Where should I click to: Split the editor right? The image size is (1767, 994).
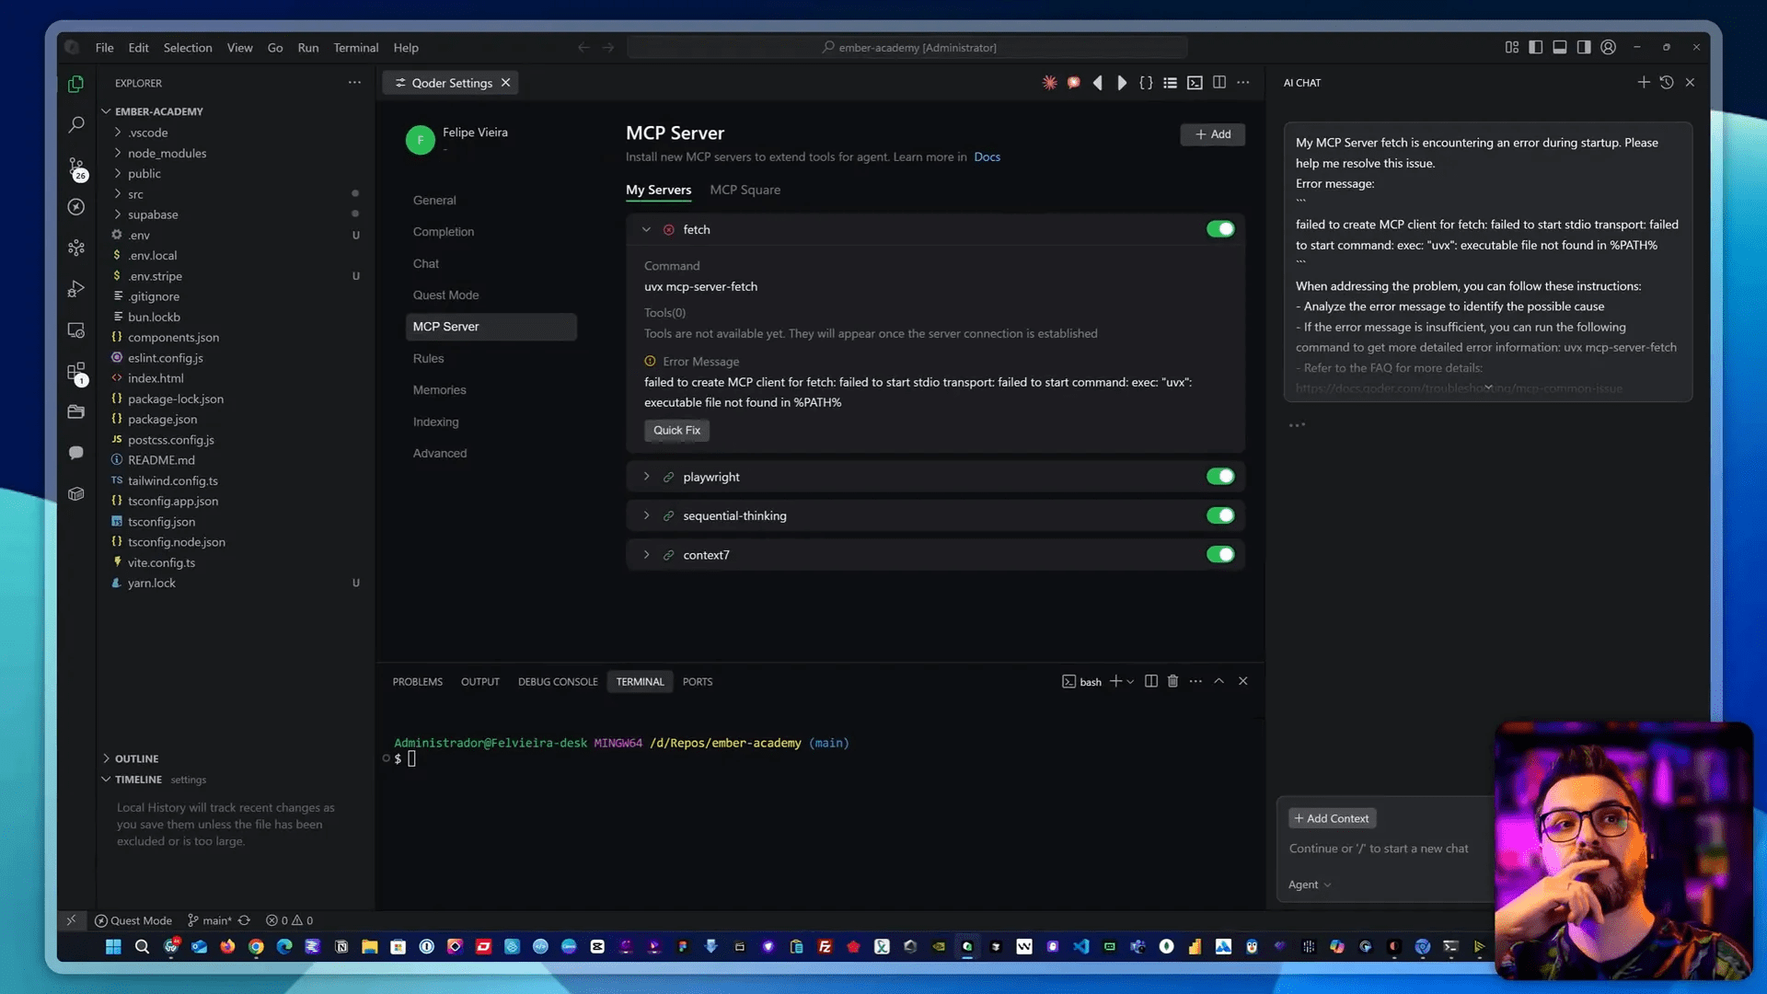click(1219, 83)
